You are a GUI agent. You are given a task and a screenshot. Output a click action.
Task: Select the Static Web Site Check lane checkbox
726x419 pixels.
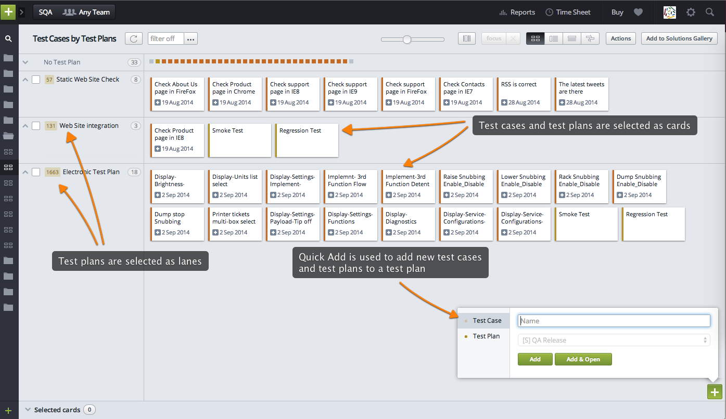(x=35, y=79)
